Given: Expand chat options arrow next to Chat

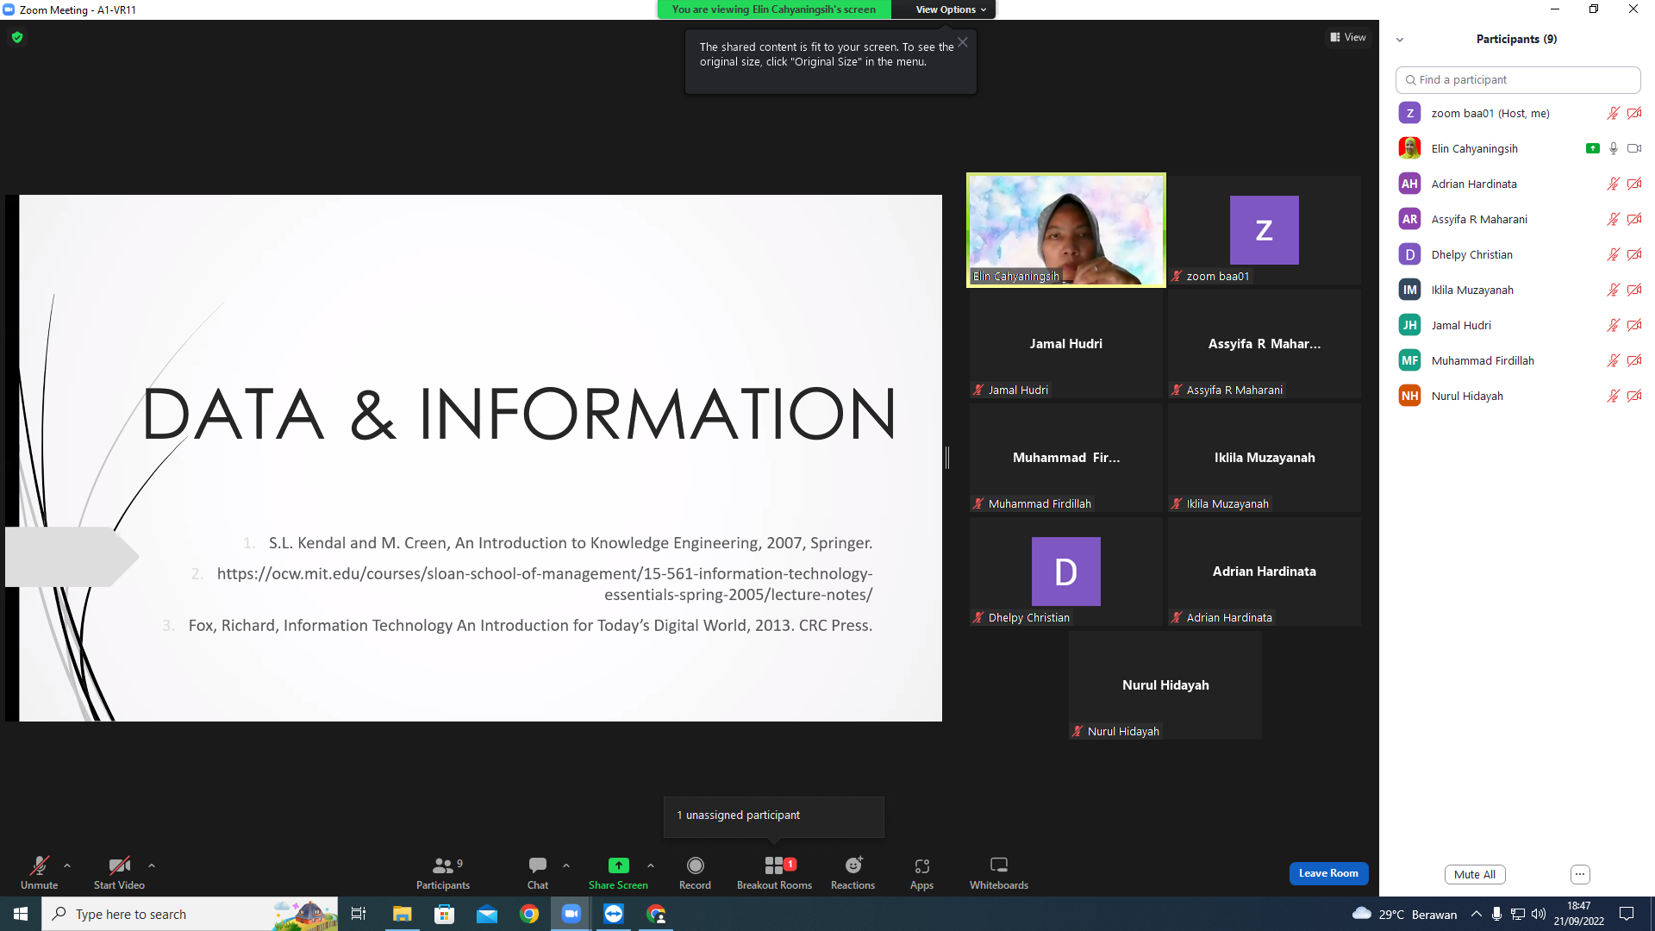Looking at the screenshot, I should pyautogui.click(x=566, y=865).
